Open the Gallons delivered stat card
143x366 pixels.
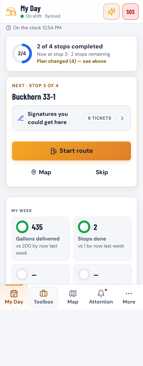tap(40, 239)
